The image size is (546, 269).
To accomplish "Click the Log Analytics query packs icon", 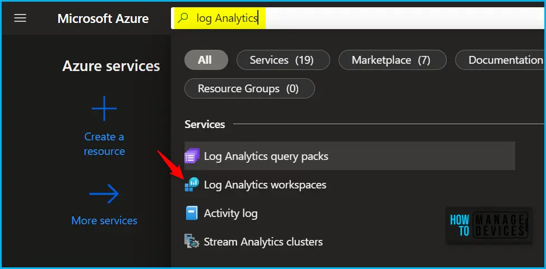I will pyautogui.click(x=192, y=156).
